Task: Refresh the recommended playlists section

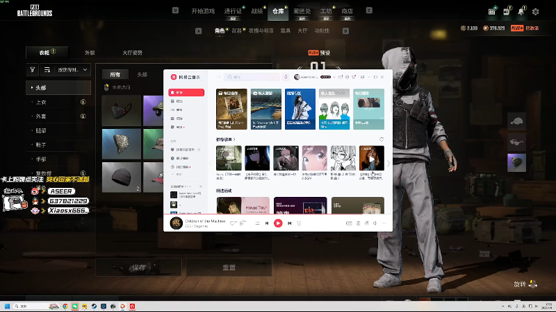Action: click(x=382, y=139)
